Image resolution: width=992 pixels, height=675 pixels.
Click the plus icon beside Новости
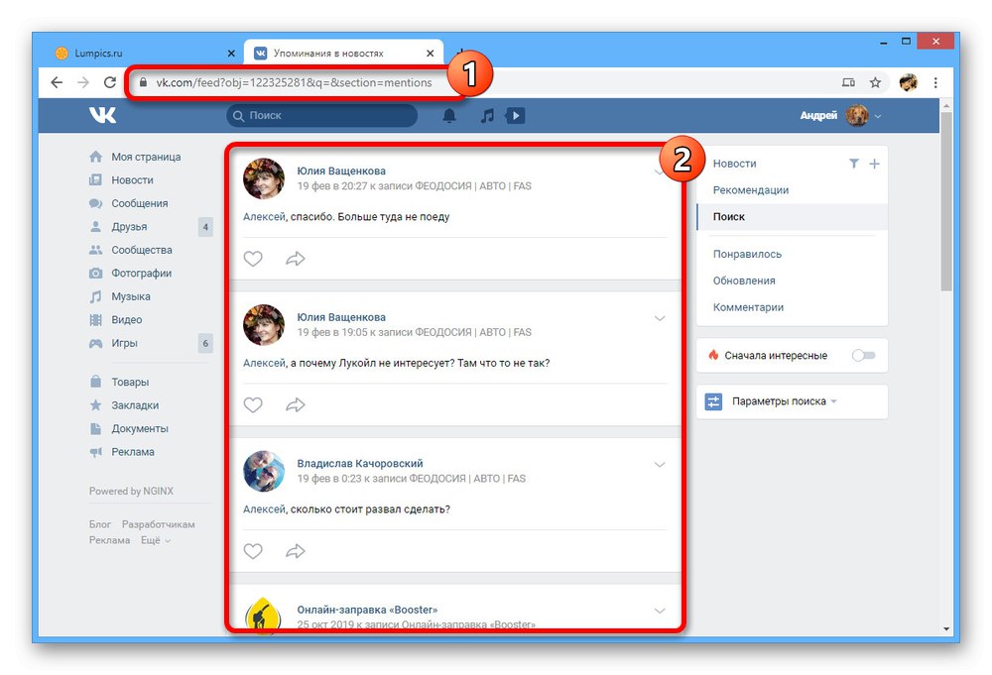[x=874, y=164]
